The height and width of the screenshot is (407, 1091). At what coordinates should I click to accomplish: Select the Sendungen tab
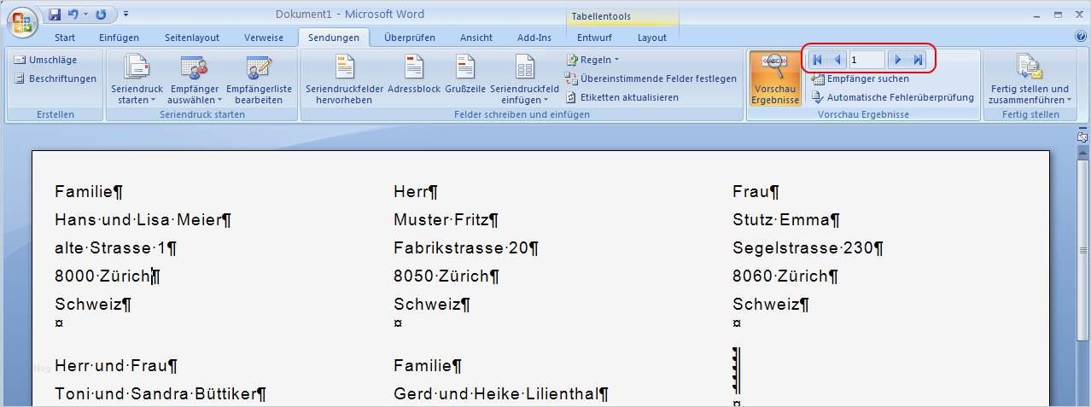click(334, 38)
